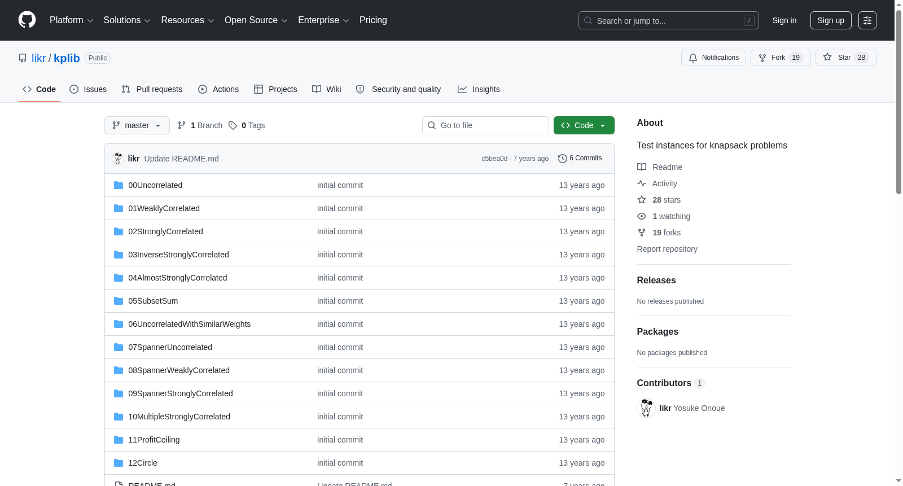Expand the Enterprise menu

pos(323,20)
